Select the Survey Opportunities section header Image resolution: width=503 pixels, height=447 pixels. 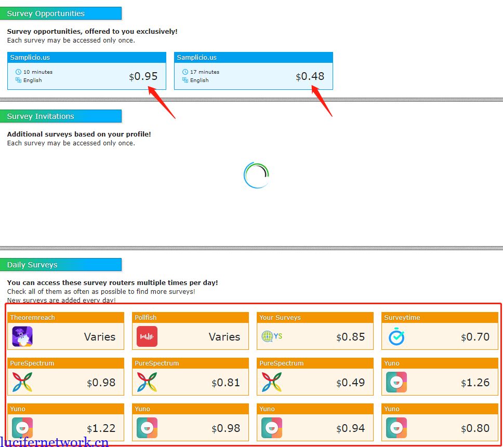[x=61, y=13]
